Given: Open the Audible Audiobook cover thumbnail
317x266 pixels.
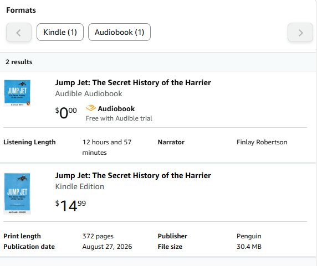Looking at the screenshot, I should pos(17,93).
